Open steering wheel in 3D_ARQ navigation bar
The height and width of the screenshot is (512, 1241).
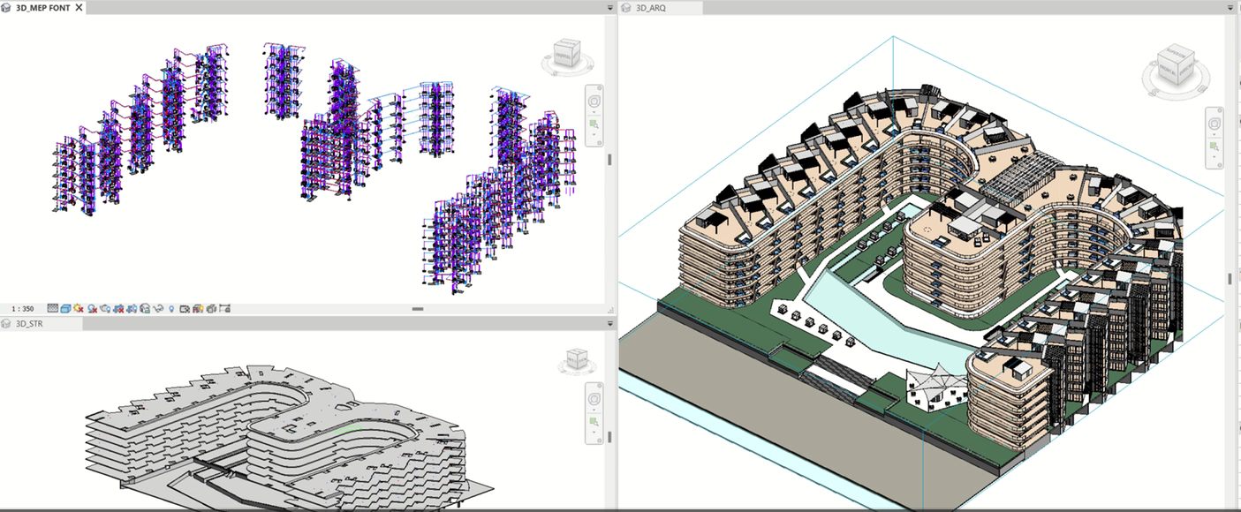1215,124
